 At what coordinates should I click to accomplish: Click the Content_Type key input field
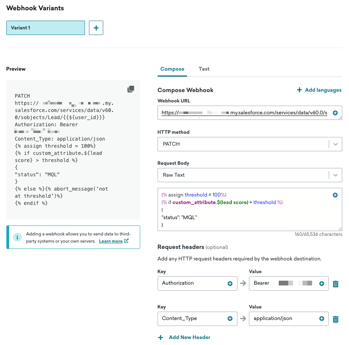coord(197,319)
